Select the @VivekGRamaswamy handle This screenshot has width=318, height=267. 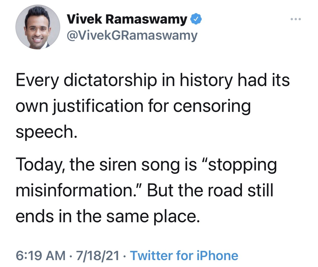coord(132,36)
